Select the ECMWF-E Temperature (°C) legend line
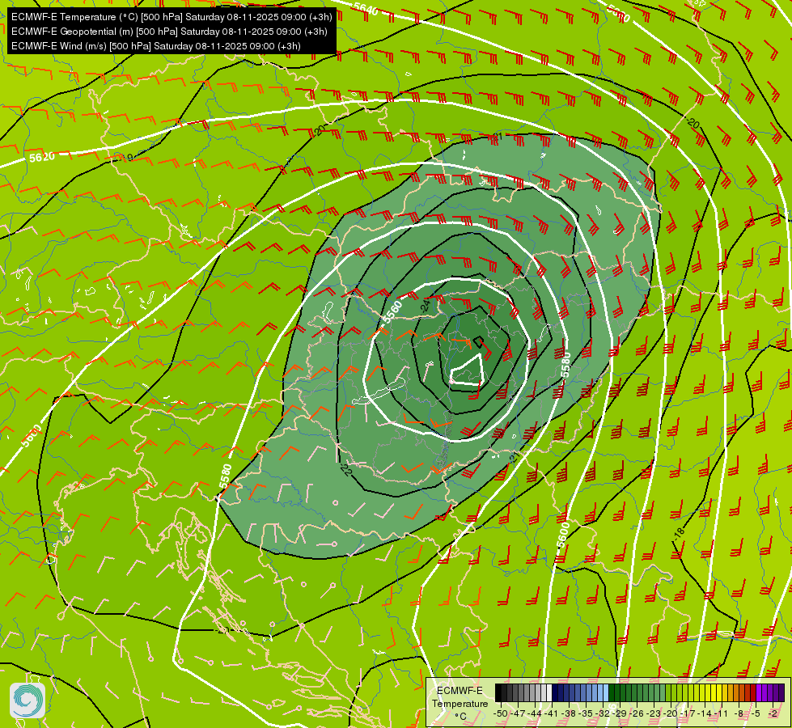 [172, 17]
